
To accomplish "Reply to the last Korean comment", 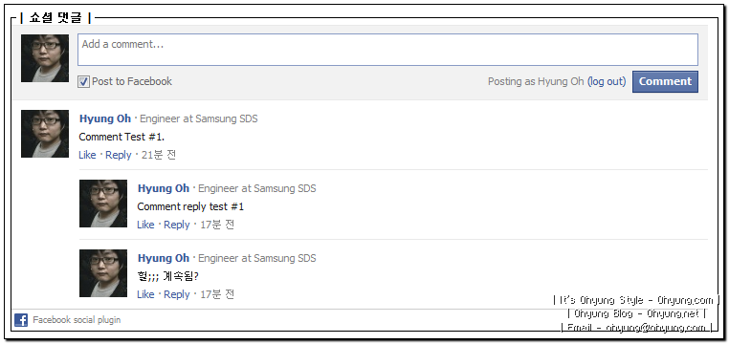I will 177,294.
